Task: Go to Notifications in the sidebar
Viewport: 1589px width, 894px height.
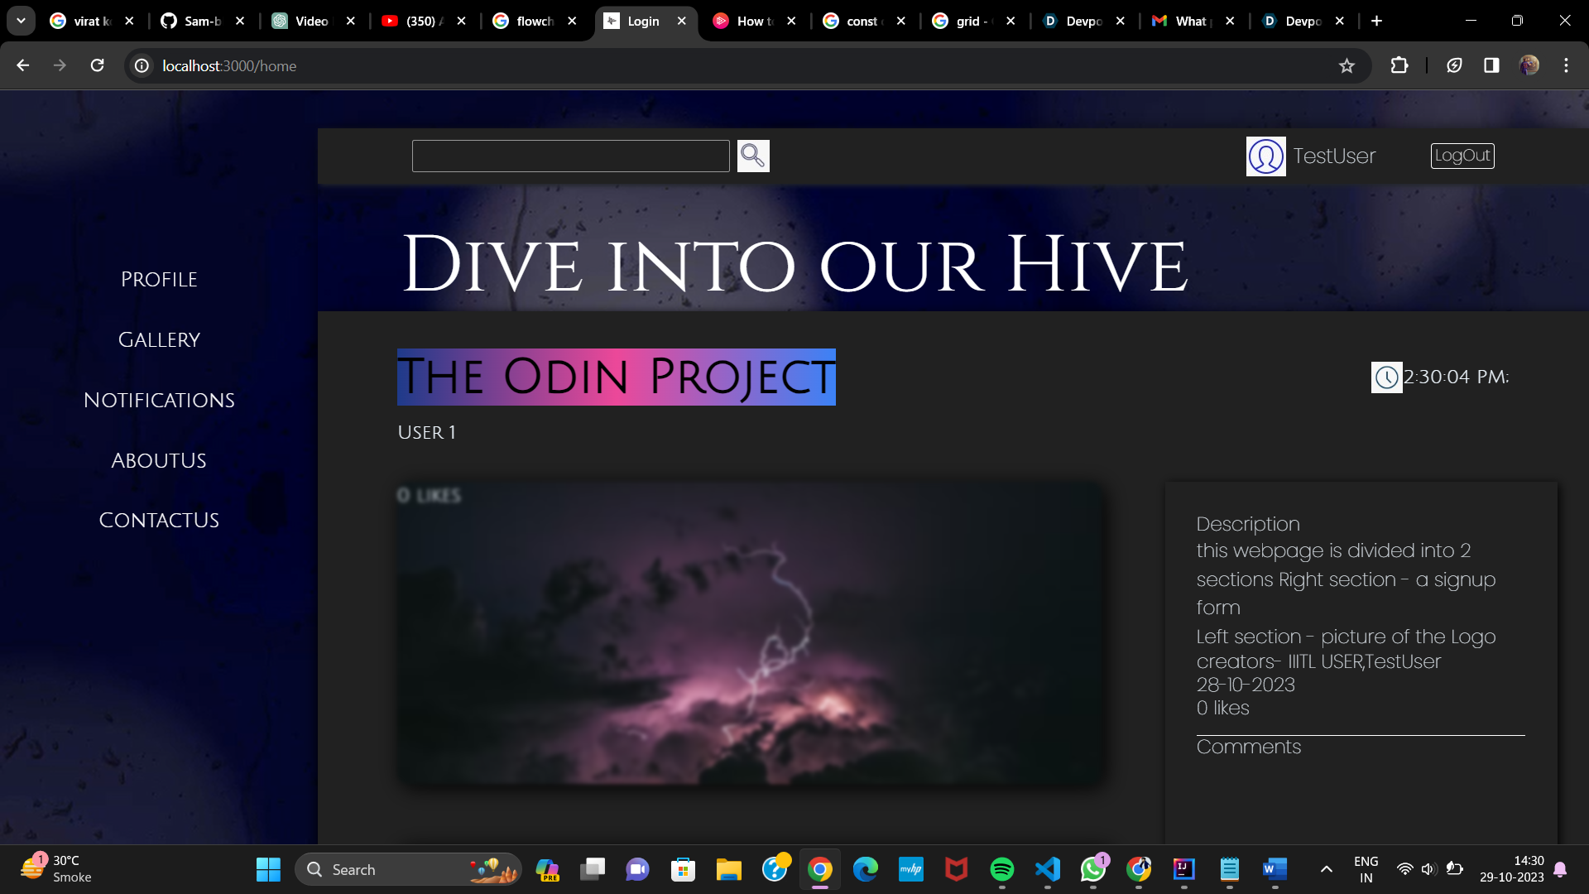Action: coord(159,401)
